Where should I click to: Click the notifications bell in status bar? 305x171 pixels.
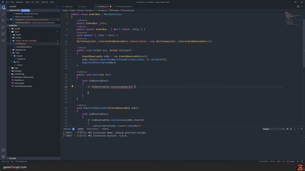(302, 161)
